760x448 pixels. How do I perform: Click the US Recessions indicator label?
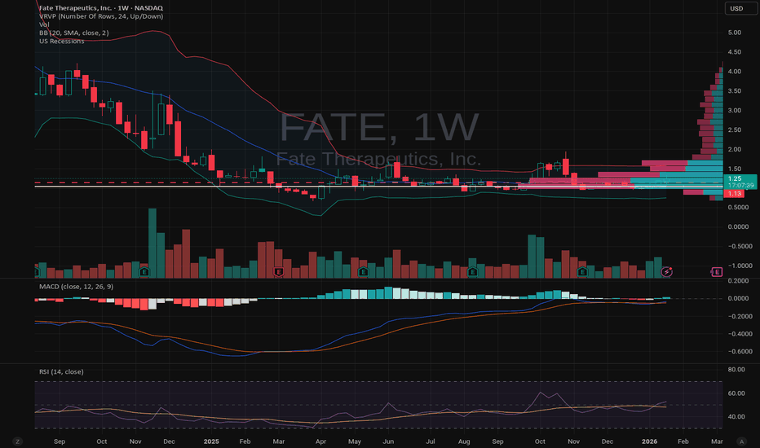62,42
